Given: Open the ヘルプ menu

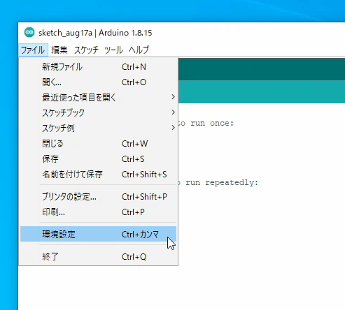Looking at the screenshot, I should click(x=139, y=50).
